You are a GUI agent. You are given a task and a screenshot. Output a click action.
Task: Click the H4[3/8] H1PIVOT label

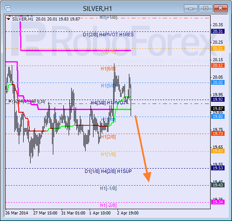[108, 103]
